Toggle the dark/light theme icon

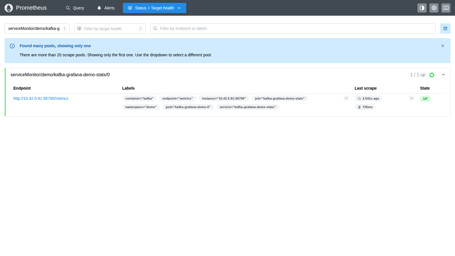pos(422,8)
